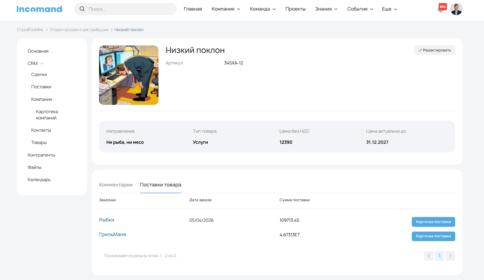Click the Услуги product type value
This screenshot has height=280, width=484.
click(x=200, y=142)
